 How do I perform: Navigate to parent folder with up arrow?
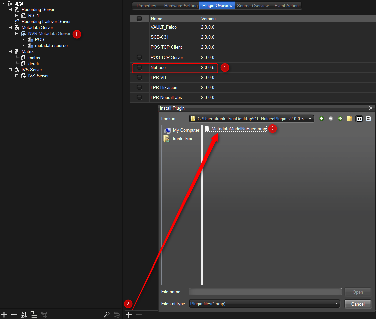pyautogui.click(x=340, y=119)
